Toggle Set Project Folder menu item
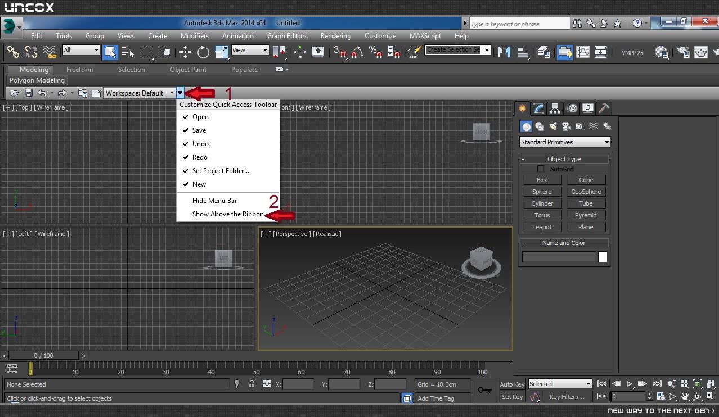Screen dimensions: 719x417 (228, 171)
